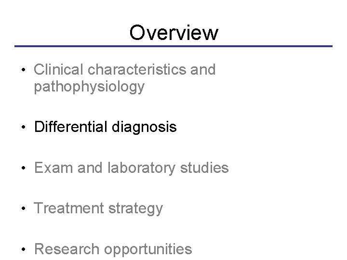347x260 pixels.
Task: Click the word "Treatment"
Action: 69,208
